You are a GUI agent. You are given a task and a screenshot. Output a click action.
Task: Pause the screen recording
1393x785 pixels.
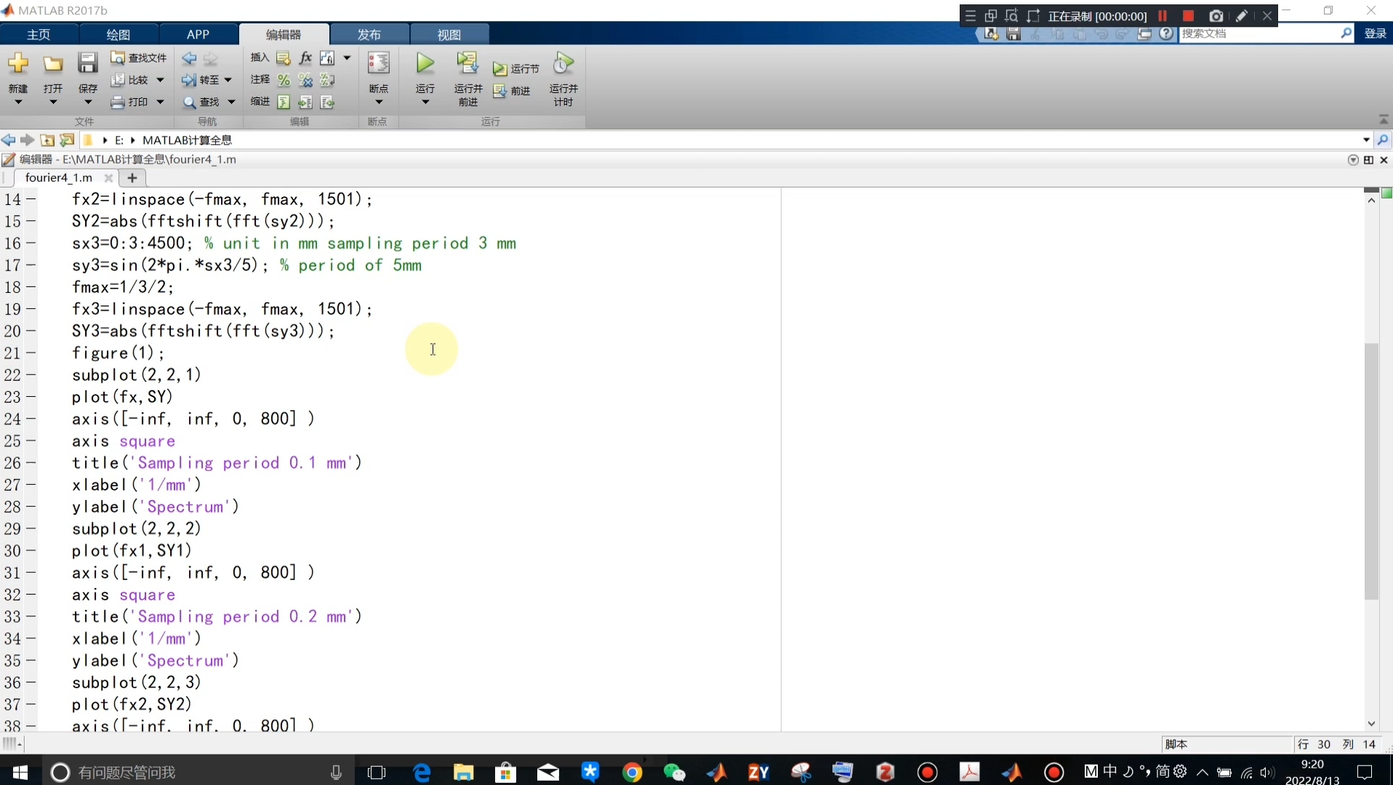point(1163,15)
